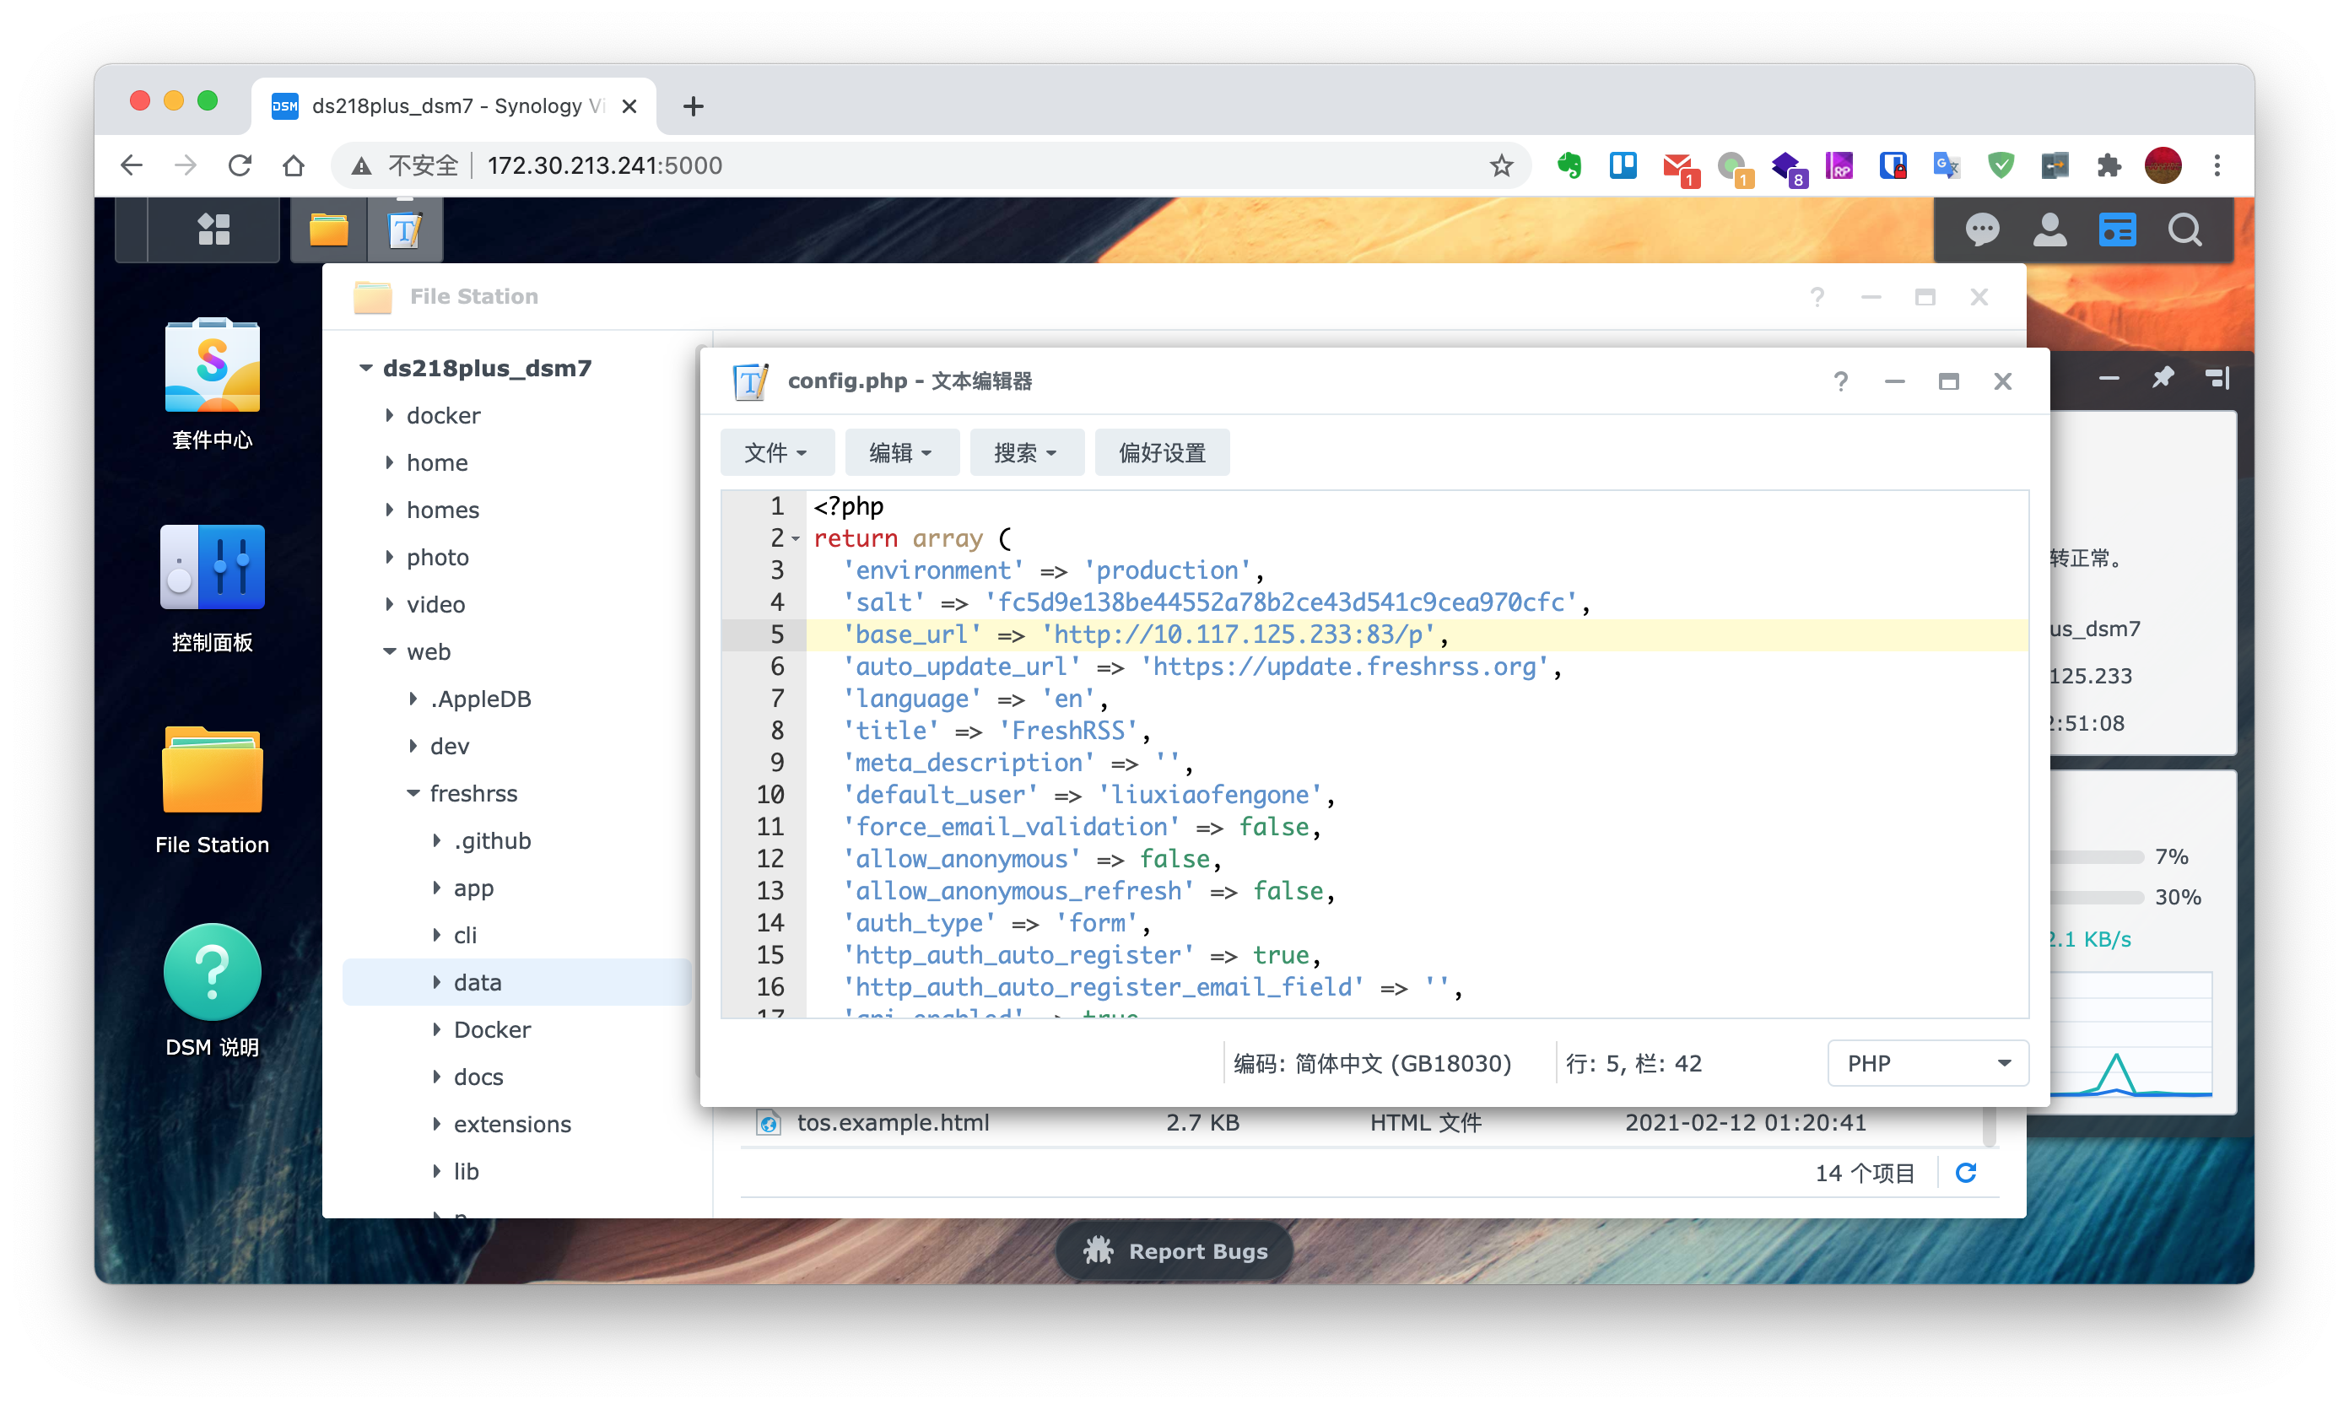Expand the extensions folder arrow

tap(437, 1123)
